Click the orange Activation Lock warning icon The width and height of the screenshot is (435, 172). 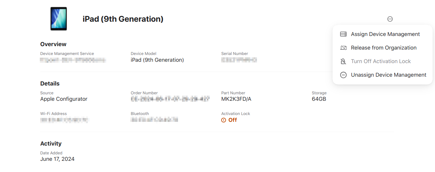point(224,120)
